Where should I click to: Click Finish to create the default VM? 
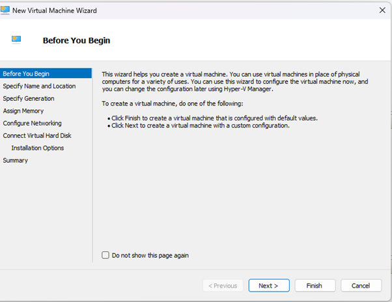314,286
